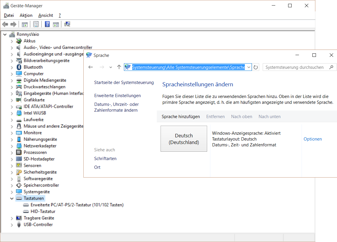Click the forward arrow in Geräte-Manager toolbar
Image resolution: width=337 pixels, height=242 pixels.
coord(13,24)
